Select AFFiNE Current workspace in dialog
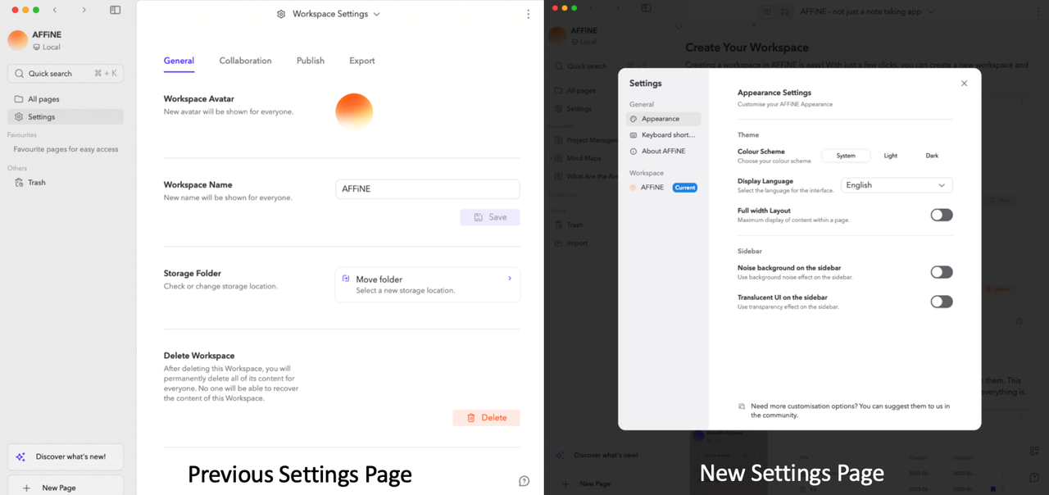The image size is (1049, 495). [663, 188]
